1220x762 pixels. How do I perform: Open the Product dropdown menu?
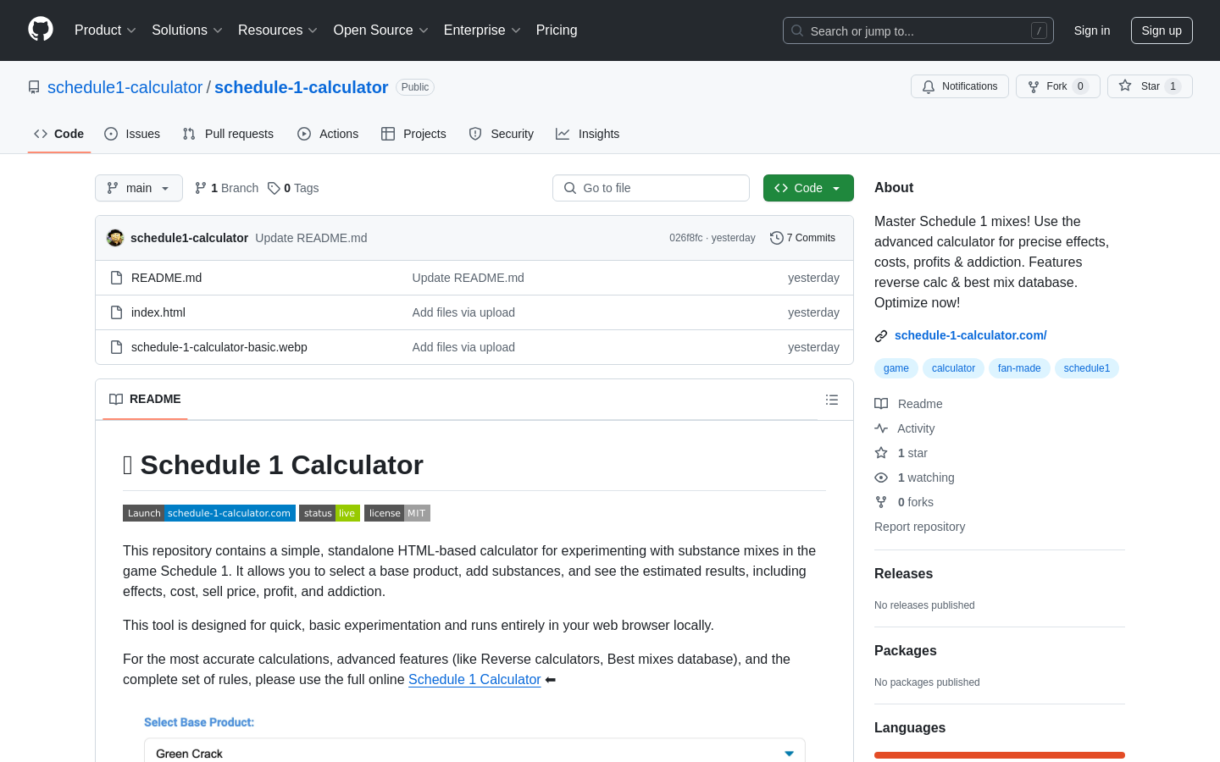click(x=105, y=30)
